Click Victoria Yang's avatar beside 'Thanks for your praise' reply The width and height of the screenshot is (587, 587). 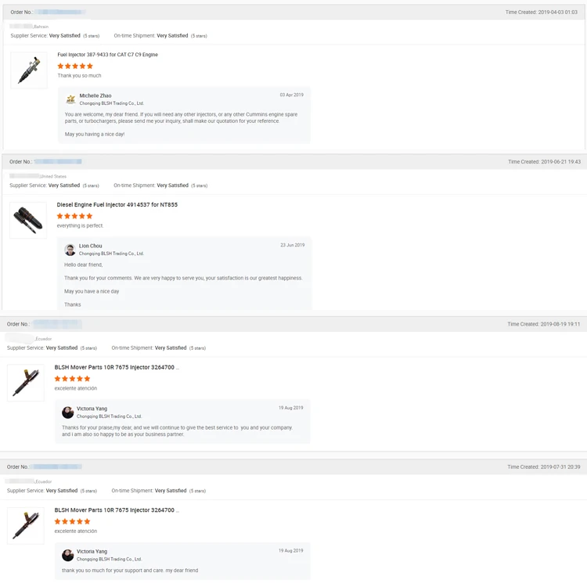click(x=68, y=412)
